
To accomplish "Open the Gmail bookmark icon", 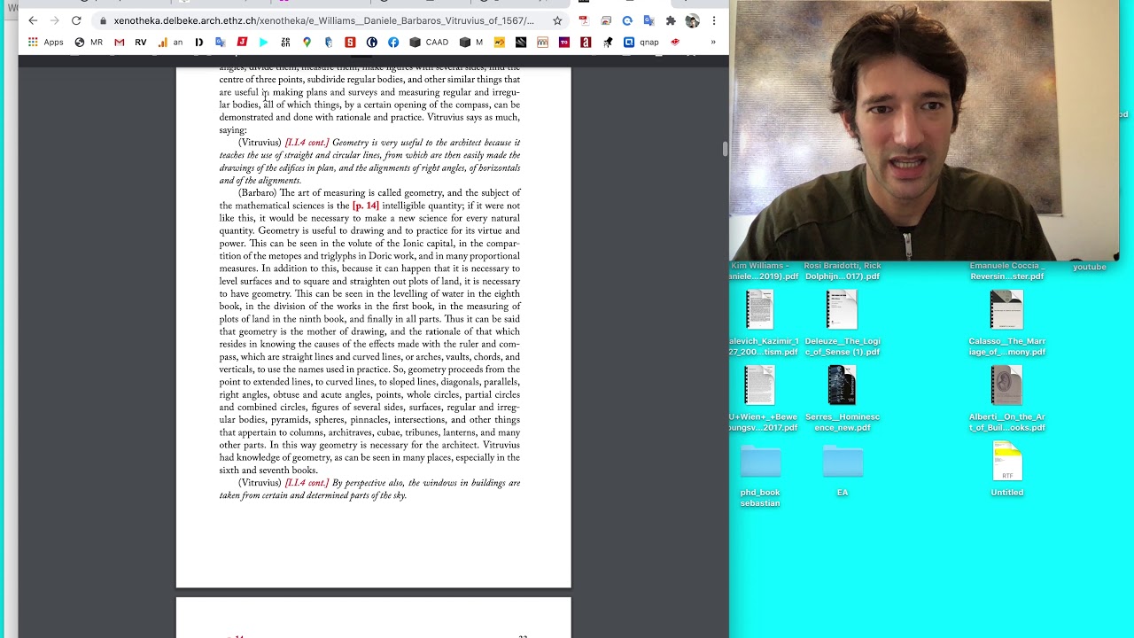I will click(119, 42).
